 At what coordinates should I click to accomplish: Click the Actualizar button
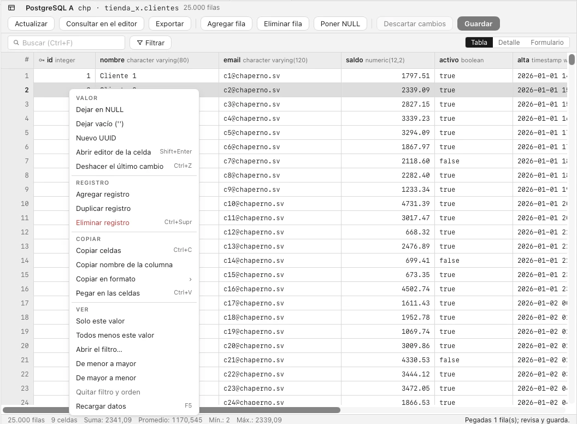point(31,23)
